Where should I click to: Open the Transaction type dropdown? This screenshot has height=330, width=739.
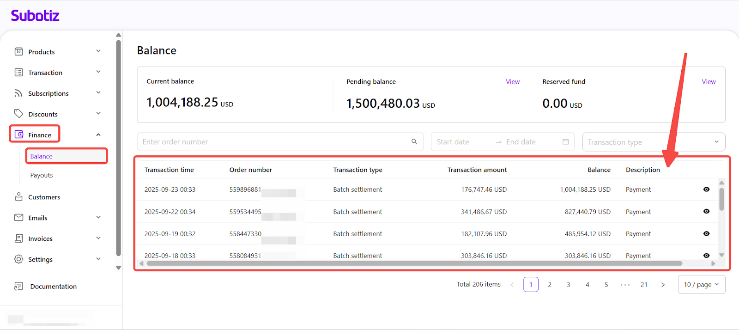(x=654, y=142)
